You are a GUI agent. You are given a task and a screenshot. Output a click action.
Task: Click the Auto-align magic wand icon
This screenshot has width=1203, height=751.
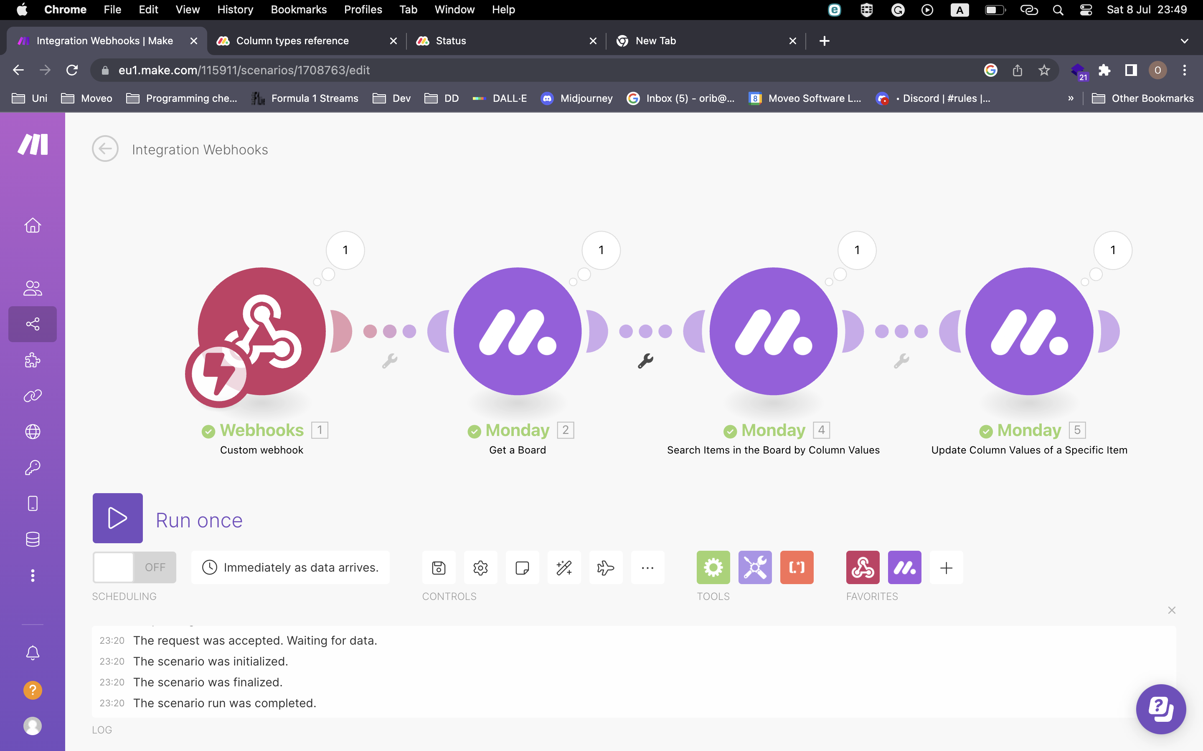pyautogui.click(x=564, y=567)
